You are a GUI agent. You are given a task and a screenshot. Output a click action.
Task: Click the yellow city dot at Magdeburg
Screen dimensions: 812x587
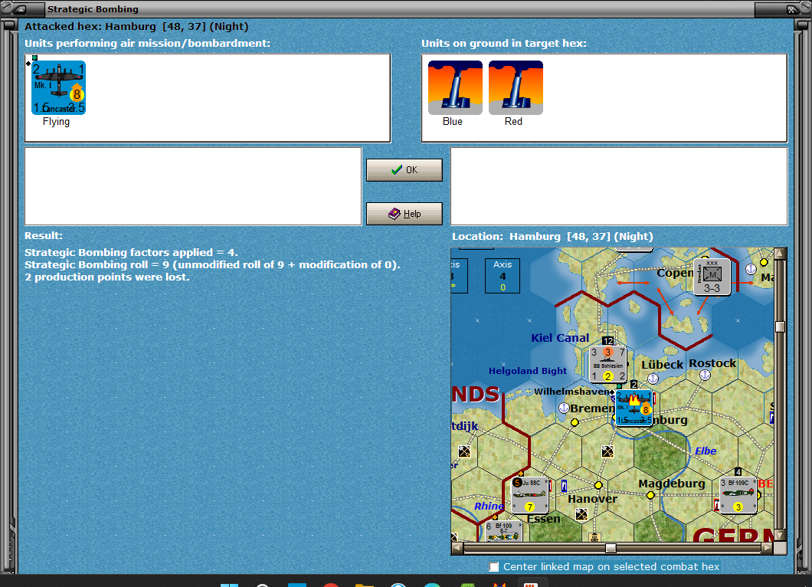[x=650, y=495]
